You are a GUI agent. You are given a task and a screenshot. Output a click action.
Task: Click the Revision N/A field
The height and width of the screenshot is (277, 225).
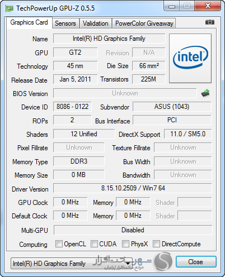[149, 52]
